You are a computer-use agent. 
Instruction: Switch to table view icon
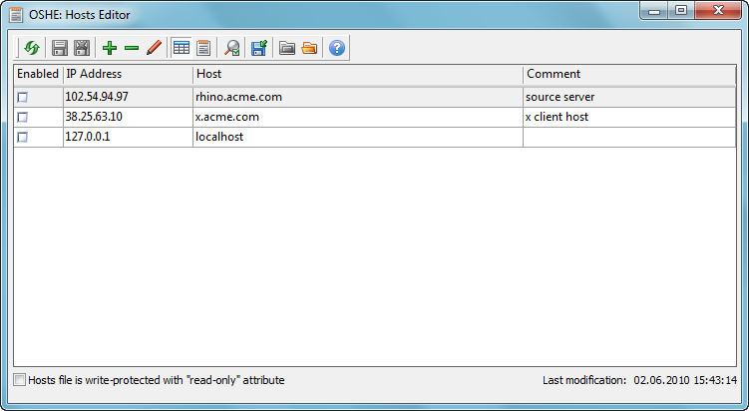182,48
